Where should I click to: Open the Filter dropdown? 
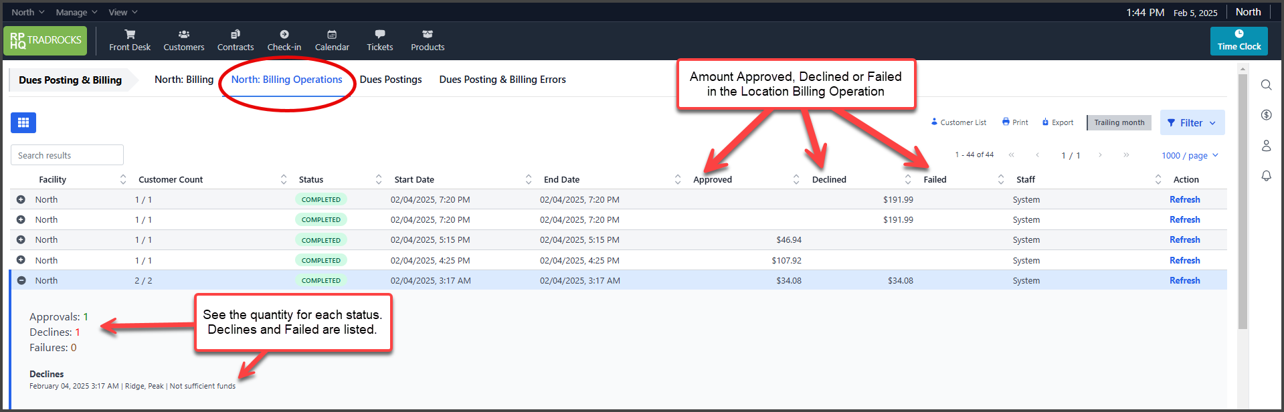pos(1192,122)
